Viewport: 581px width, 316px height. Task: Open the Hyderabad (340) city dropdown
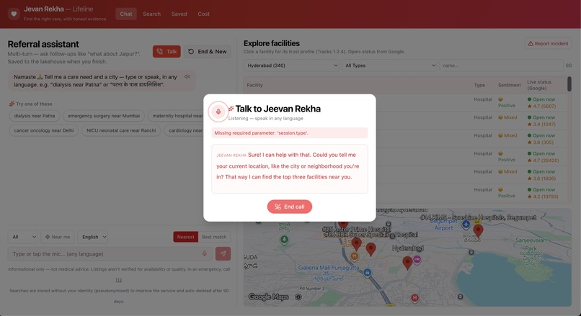click(x=291, y=66)
